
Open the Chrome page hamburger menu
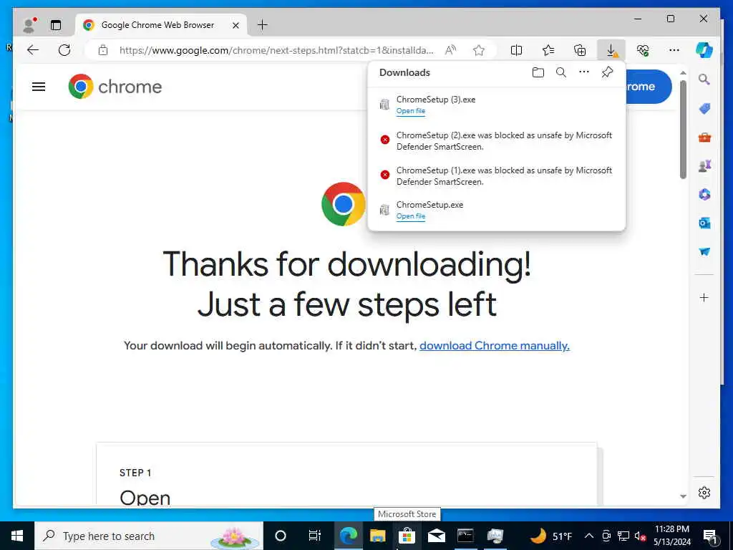point(39,87)
